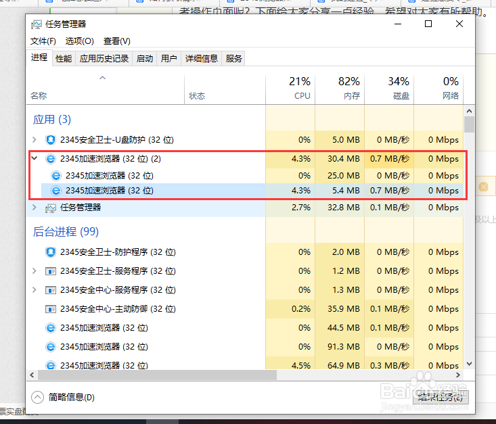Viewport: 496px width, 424px height.
Task: Select the Processes (进程) tab
Action: (x=39, y=57)
